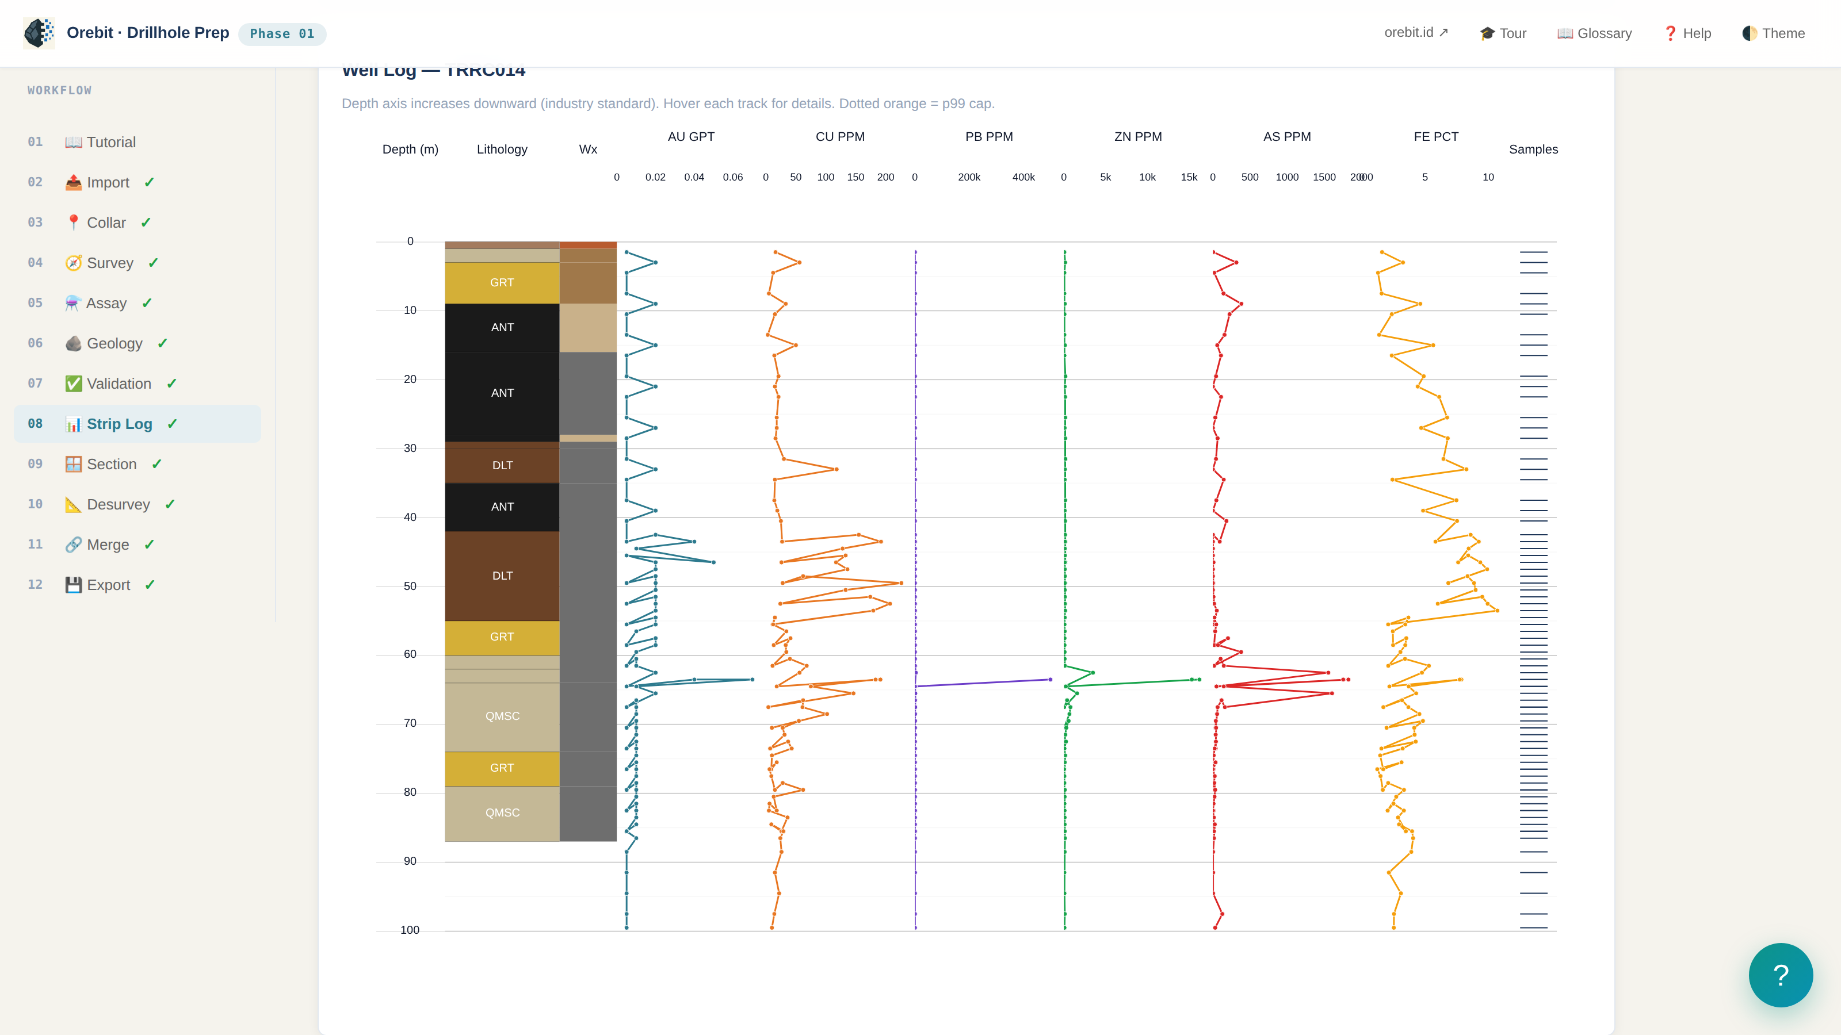Open the Survey workflow step
1841x1035 pixels.
click(x=137, y=263)
